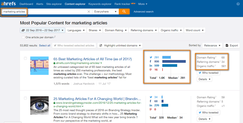The width and height of the screenshot is (243, 123).
Task: Click info icon beside second result Domain Rating
Action: 216,97
